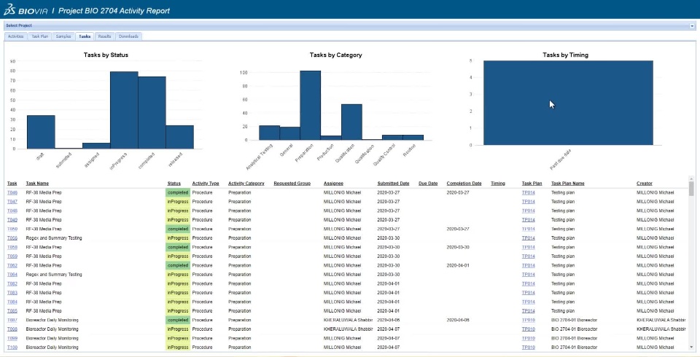Sort by the Activity Category column header

(246, 184)
